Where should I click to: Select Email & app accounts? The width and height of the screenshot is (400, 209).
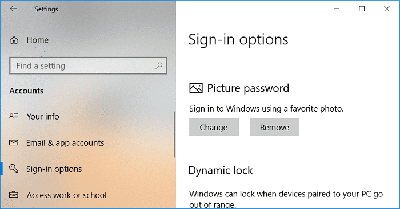(65, 143)
